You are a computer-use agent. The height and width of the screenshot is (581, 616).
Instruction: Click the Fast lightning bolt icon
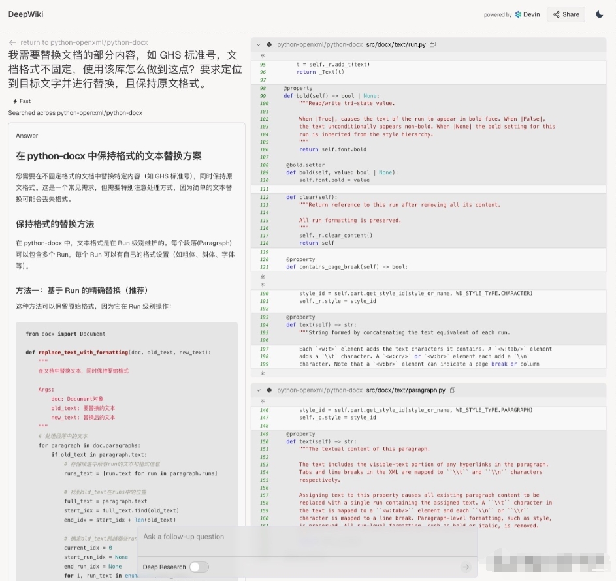pyautogui.click(x=15, y=101)
